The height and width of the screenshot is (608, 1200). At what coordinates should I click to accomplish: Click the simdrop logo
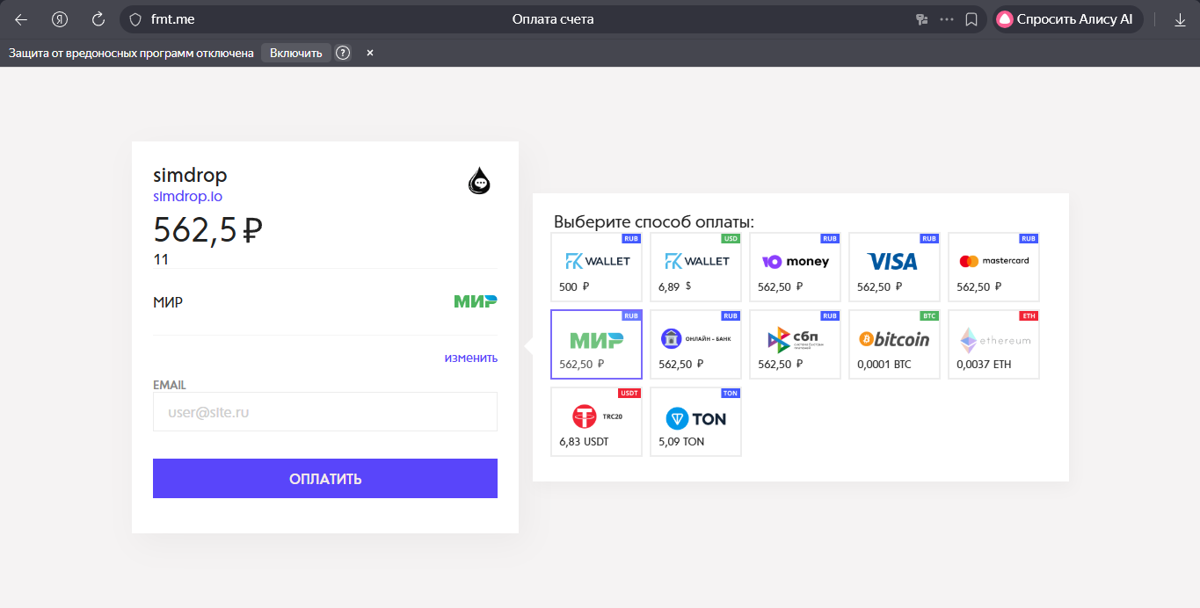479,180
